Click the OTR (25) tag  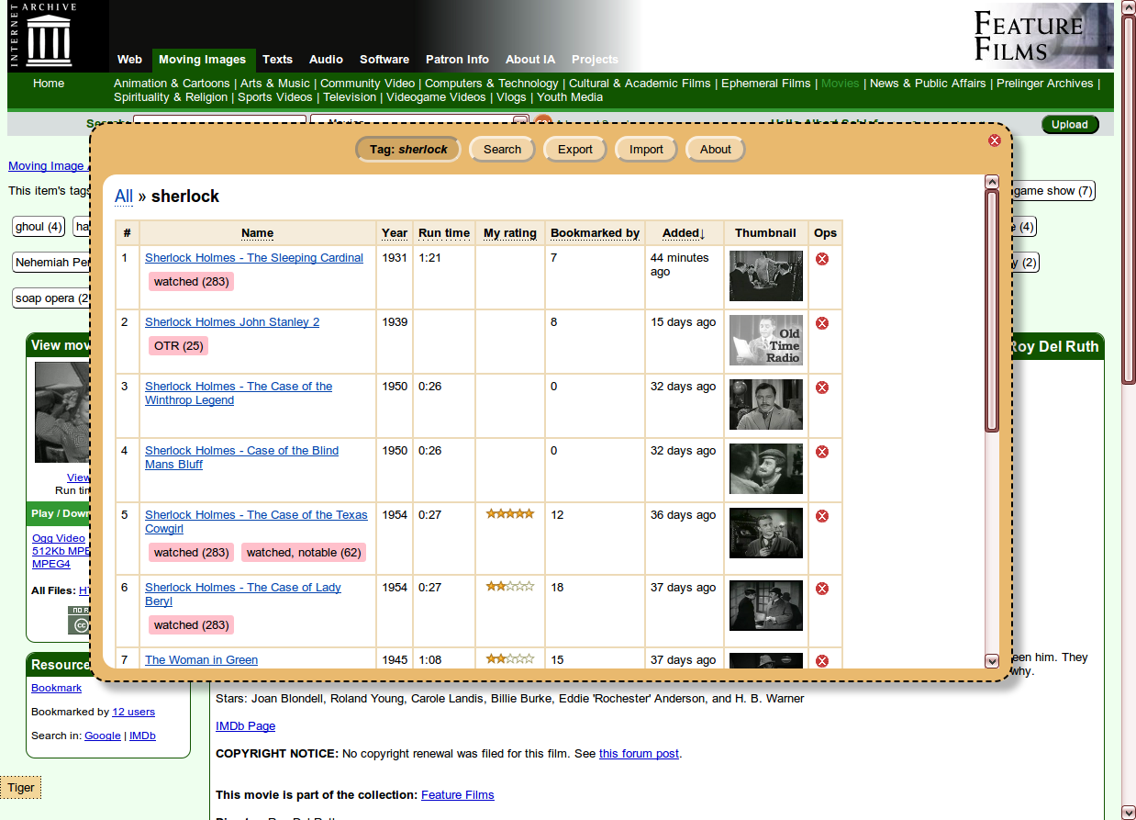click(179, 346)
